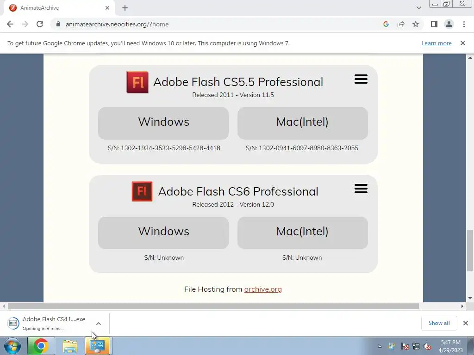The width and height of the screenshot is (474, 355).
Task: Close the downloads shelf
Action: click(466, 323)
